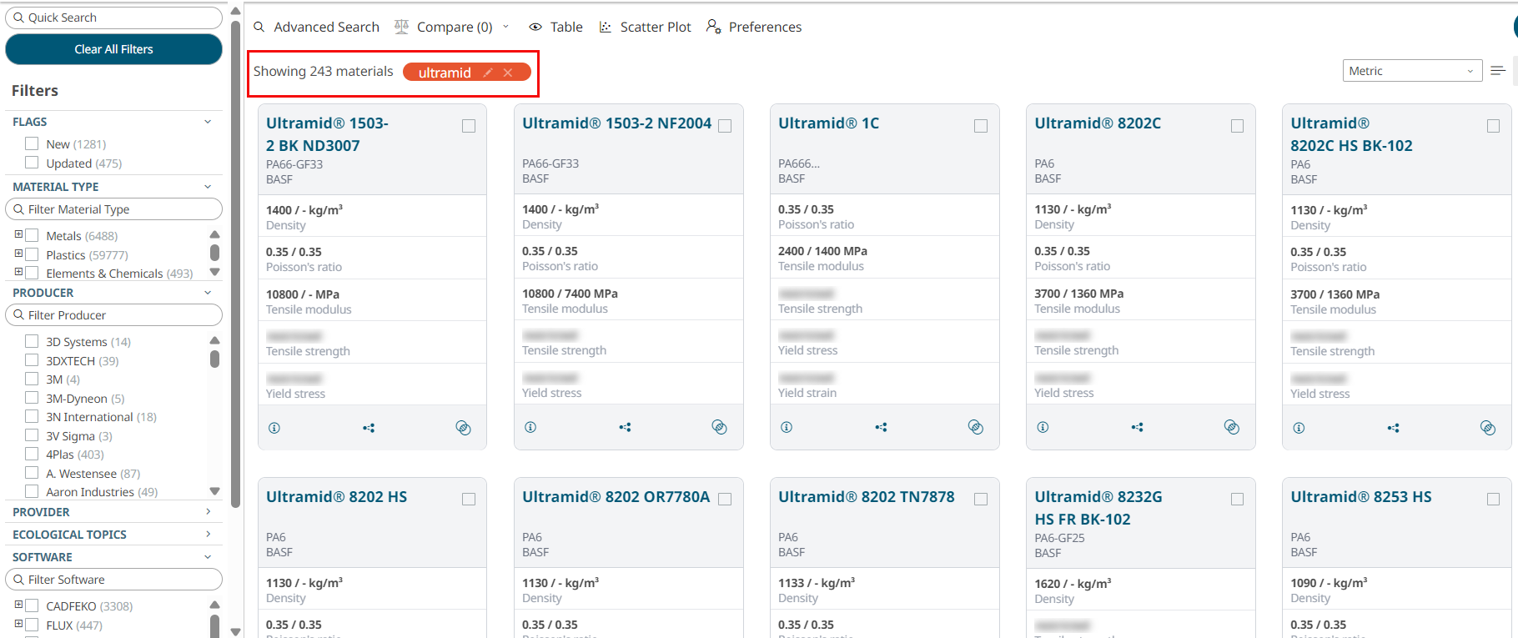Viewport: 1518px width, 638px height.
Task: Click the producer list scrollbar down arrow
Action: (x=214, y=491)
